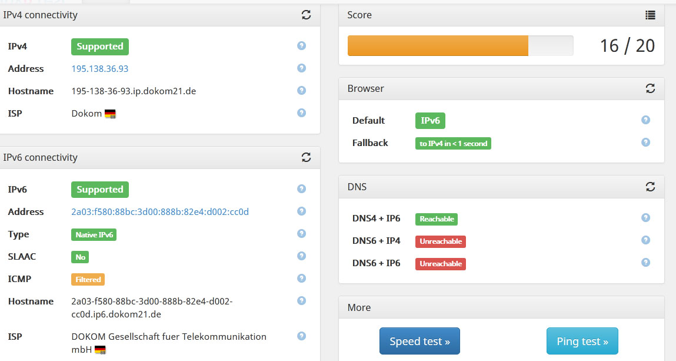Click help icon for IPv4 ISP row

302,113
